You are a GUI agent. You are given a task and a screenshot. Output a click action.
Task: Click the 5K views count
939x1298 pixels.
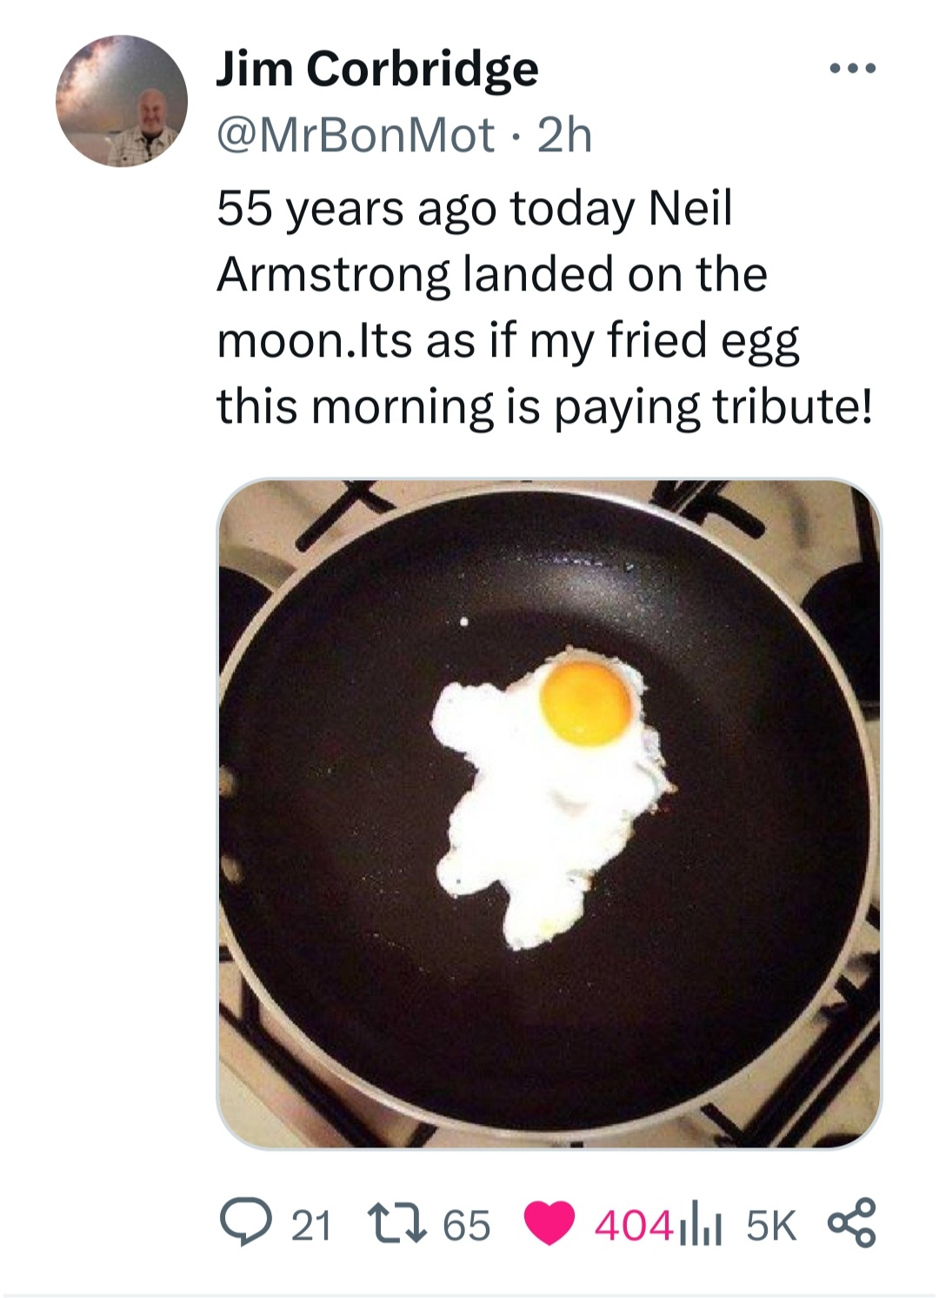pyautogui.click(x=771, y=1225)
